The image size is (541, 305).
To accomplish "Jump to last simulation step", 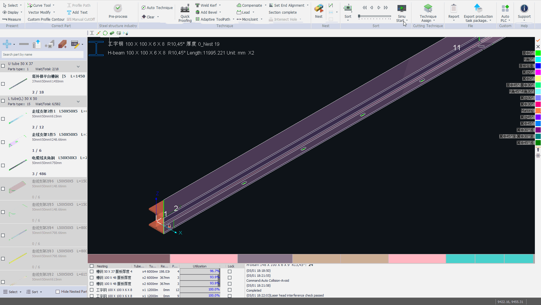I will [386, 8].
